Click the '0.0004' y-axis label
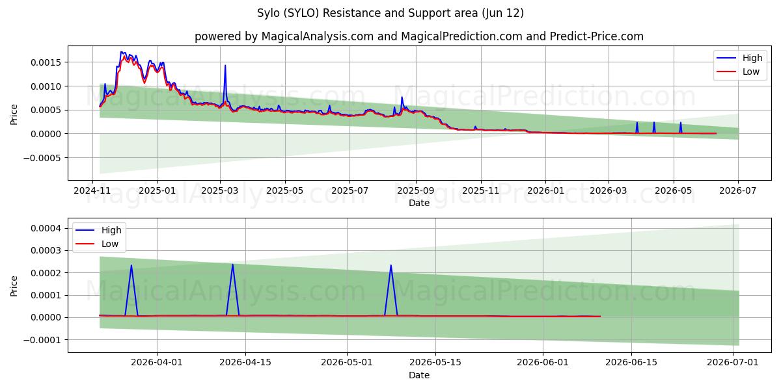Viewport: 781px width, 390px height. point(47,228)
